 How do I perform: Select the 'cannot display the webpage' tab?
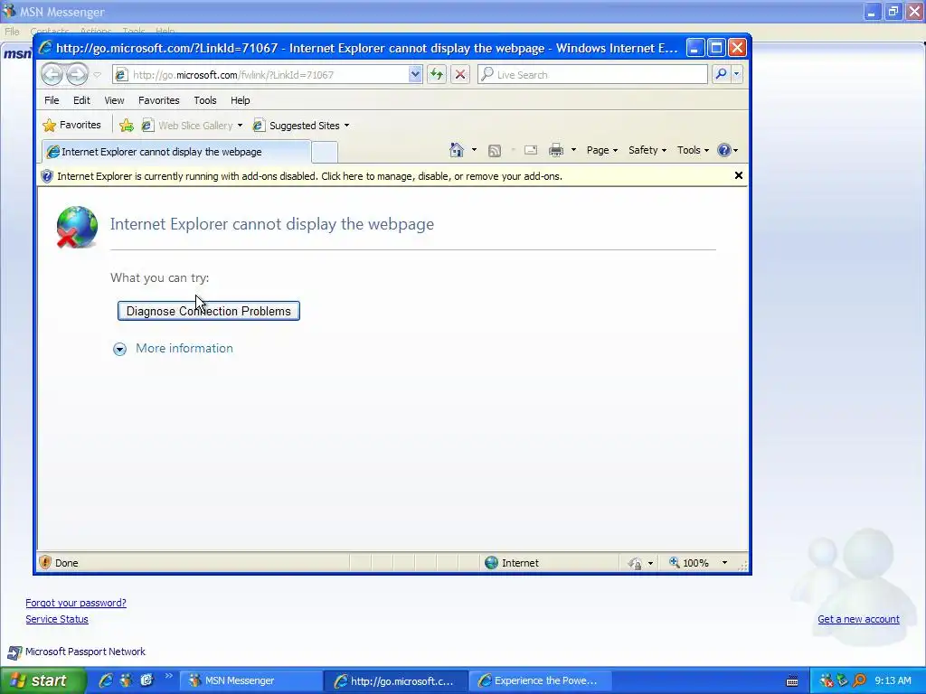[x=176, y=152]
